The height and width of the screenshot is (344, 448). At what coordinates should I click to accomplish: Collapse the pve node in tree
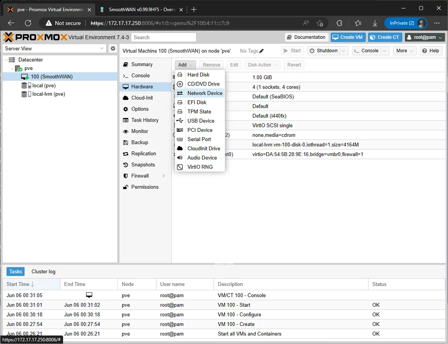[x=12, y=68]
